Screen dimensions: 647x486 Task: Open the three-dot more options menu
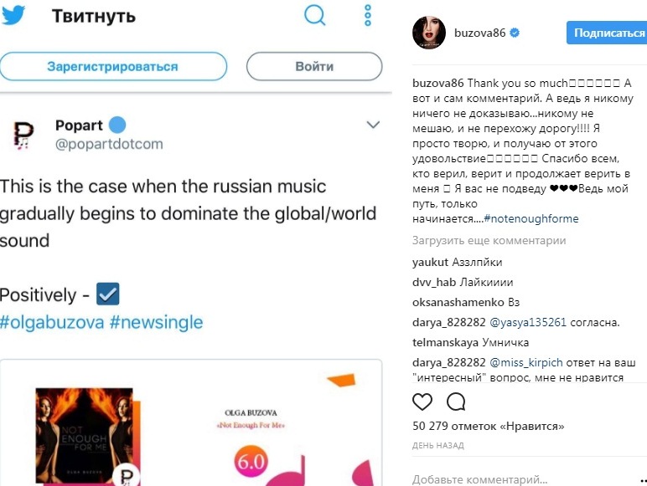[x=368, y=15]
